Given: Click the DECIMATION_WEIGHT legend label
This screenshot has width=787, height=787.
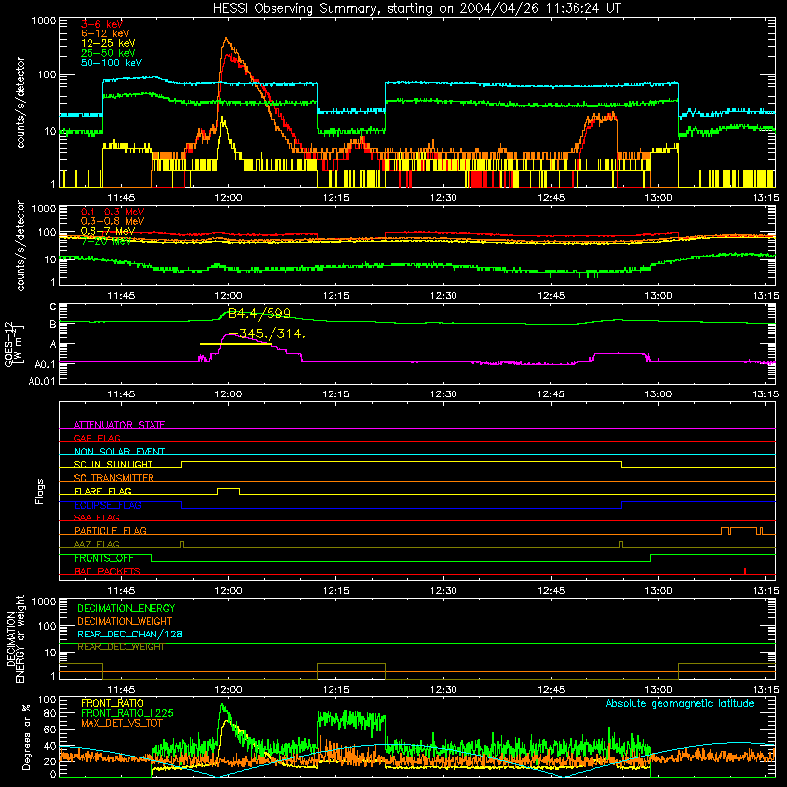Looking at the screenshot, I should click(x=125, y=621).
